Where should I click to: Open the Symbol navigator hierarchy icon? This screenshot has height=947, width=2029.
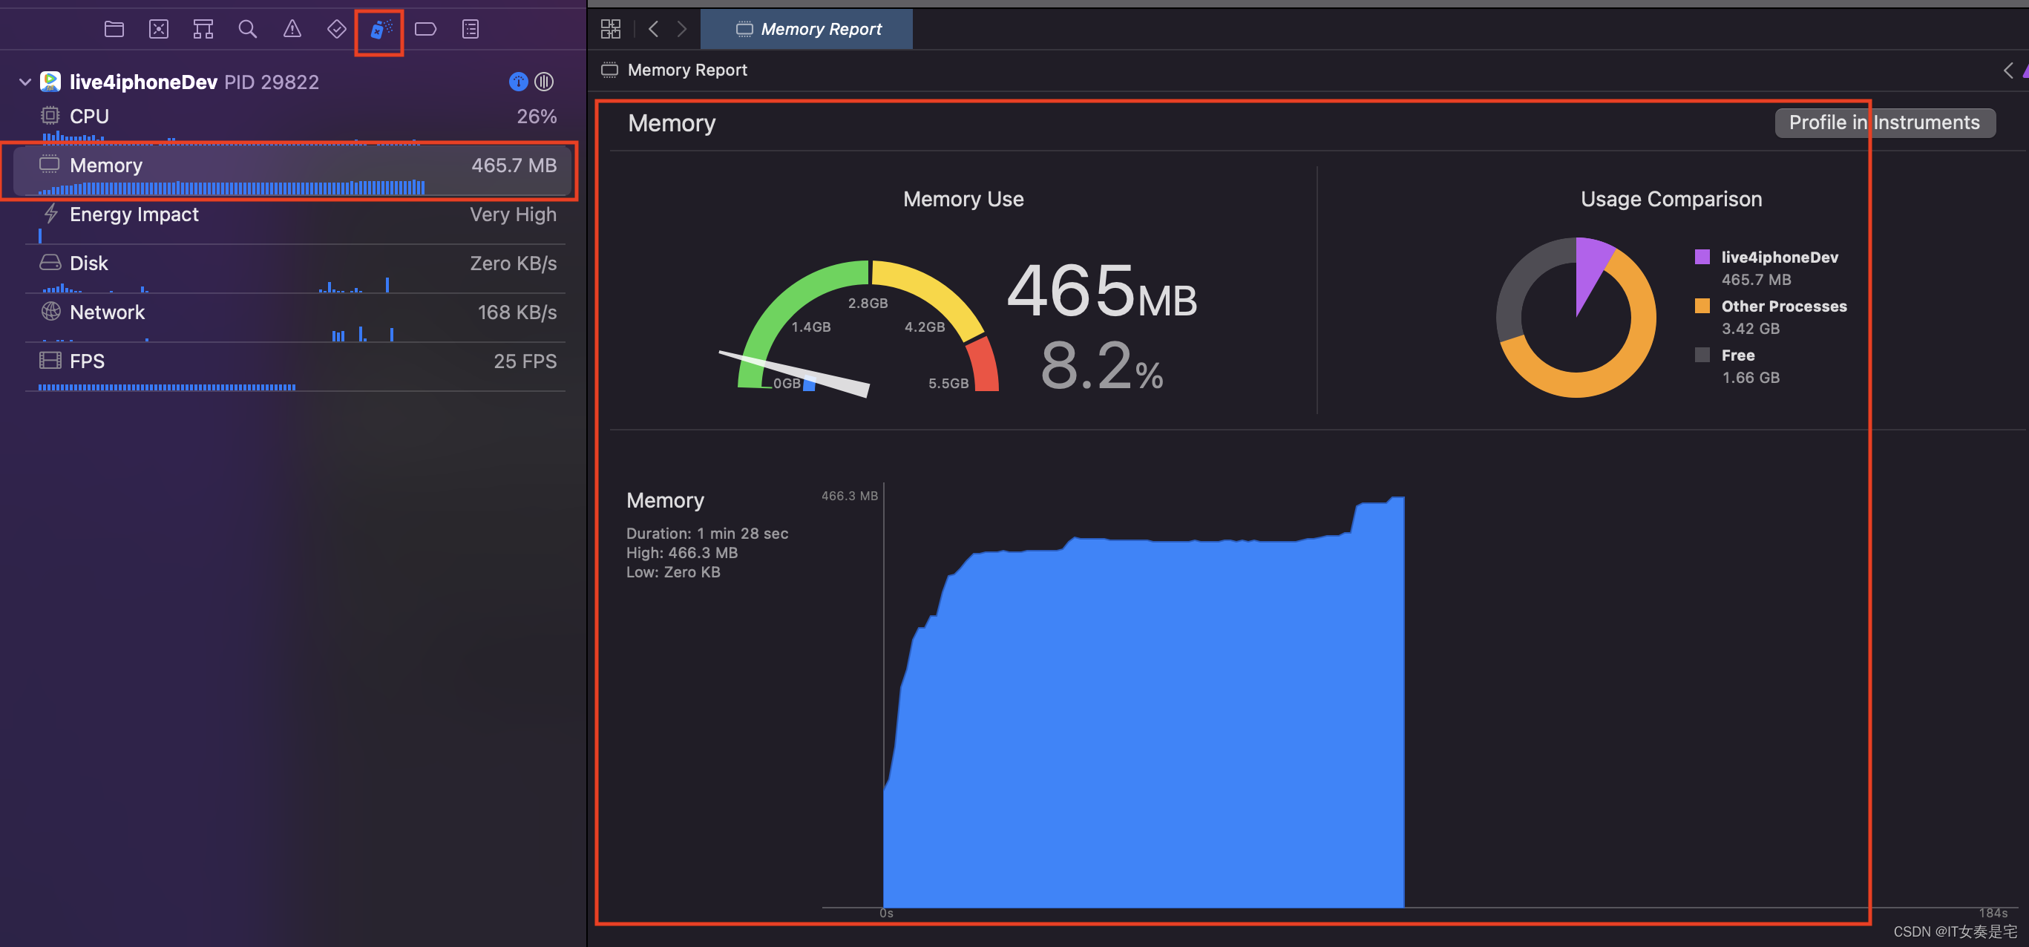(203, 29)
